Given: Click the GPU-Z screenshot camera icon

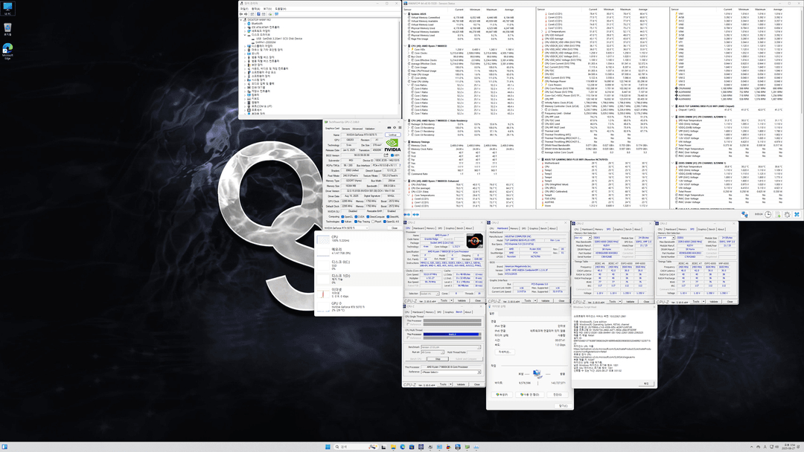Looking at the screenshot, I should 389,127.
